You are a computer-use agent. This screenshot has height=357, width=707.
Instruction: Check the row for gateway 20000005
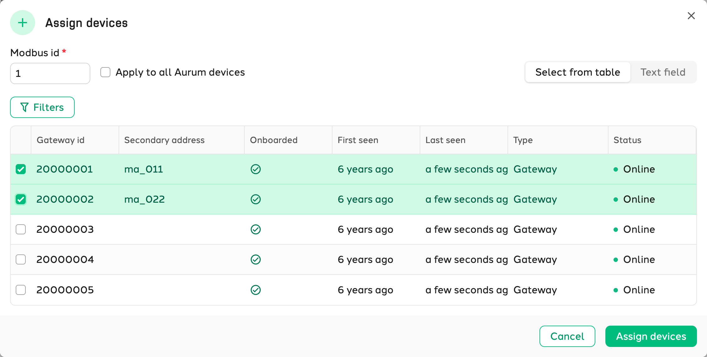coord(21,290)
